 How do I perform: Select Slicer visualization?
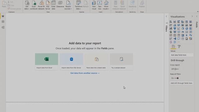pyautogui.click(x=175, y=35)
